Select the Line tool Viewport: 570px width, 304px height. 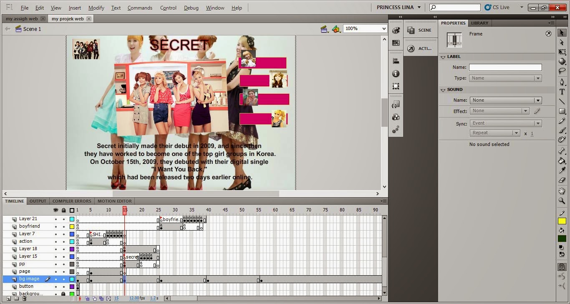tap(562, 101)
